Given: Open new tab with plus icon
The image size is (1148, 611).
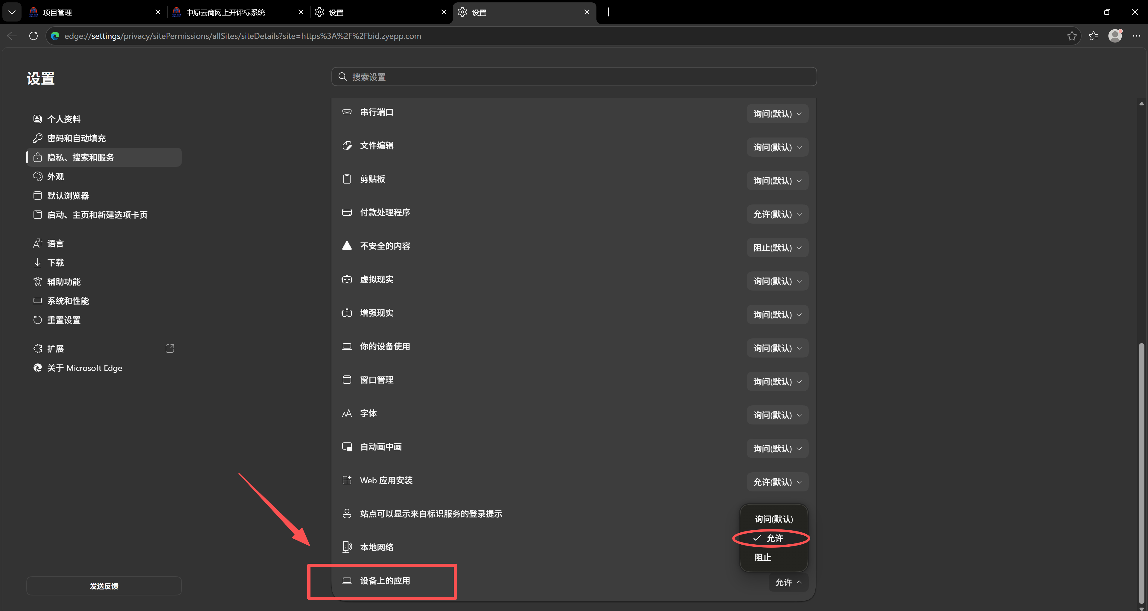Looking at the screenshot, I should 608,12.
